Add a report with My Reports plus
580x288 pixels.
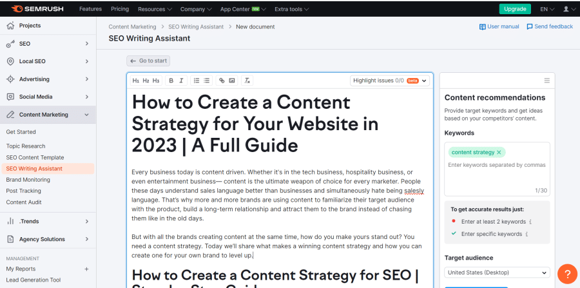coord(86,269)
